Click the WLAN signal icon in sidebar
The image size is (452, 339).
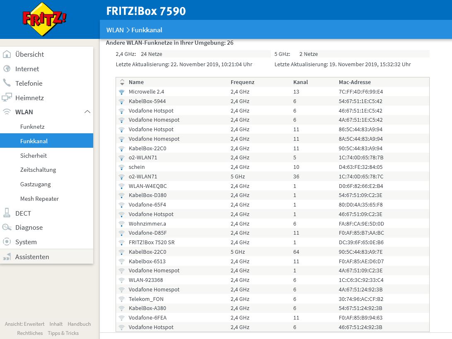(x=7, y=112)
